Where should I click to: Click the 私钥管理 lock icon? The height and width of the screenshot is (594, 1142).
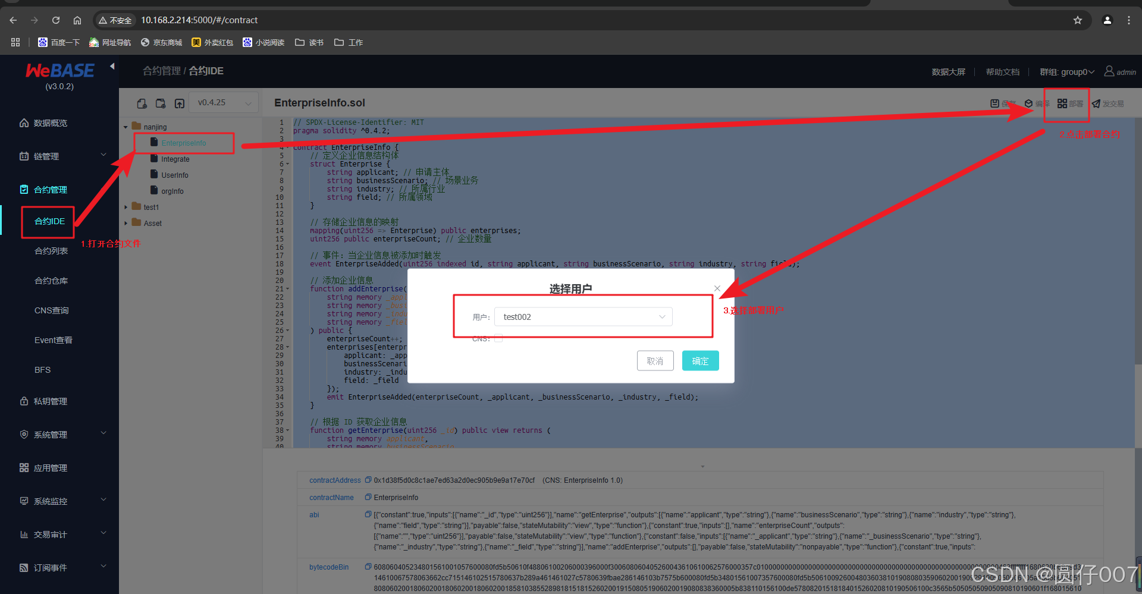(24, 401)
